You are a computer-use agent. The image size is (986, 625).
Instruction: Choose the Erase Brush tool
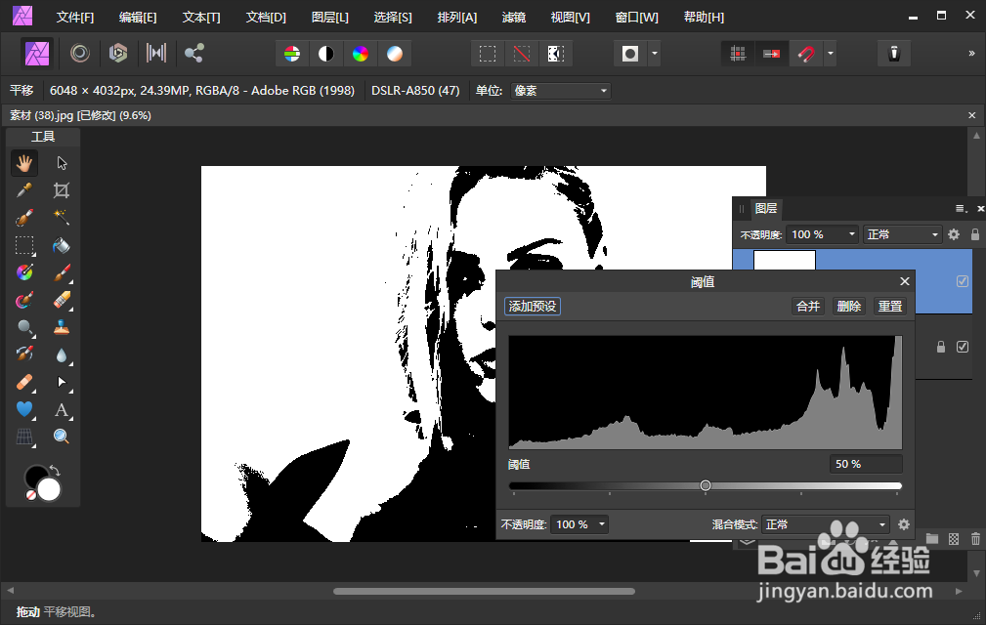[x=62, y=300]
